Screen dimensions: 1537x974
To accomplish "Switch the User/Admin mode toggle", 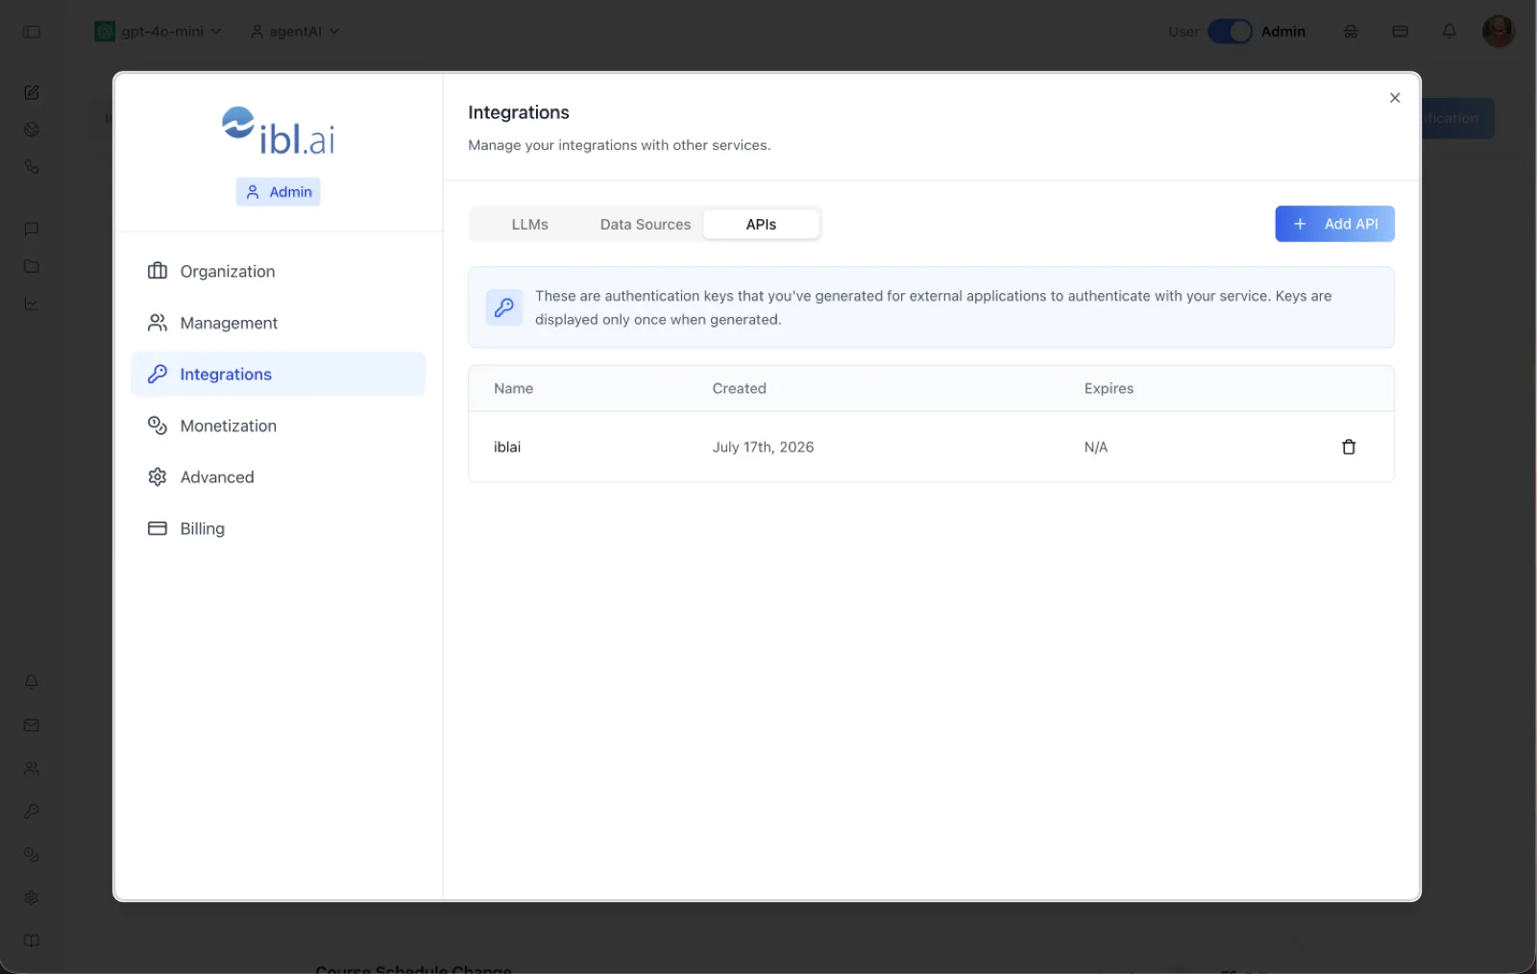I will pos(1230,32).
